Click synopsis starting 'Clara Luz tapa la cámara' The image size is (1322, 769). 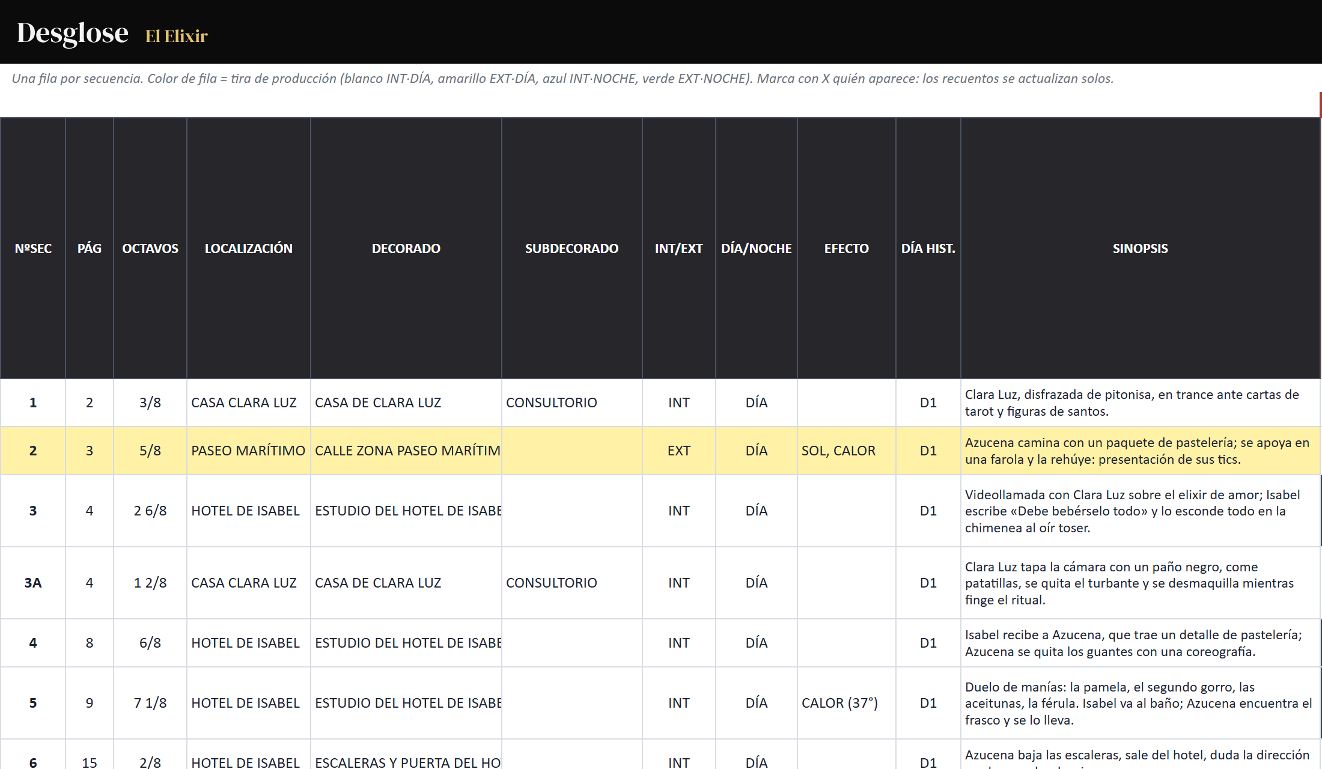(x=1141, y=583)
